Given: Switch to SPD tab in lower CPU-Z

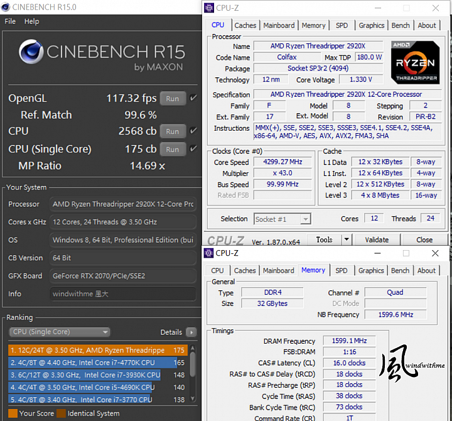Looking at the screenshot, I should 342,271.
